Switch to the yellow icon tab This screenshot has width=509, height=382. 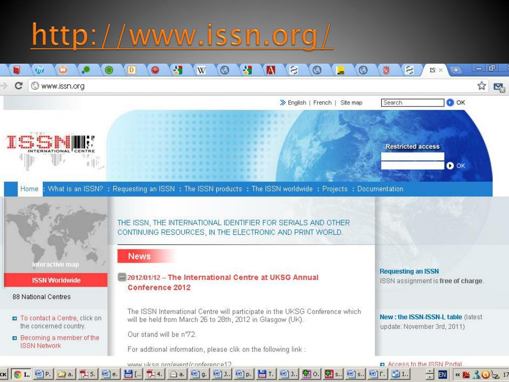click(x=340, y=70)
